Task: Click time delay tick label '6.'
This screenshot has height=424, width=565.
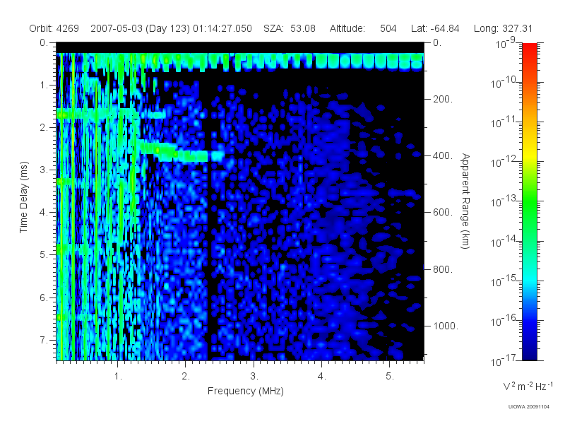Action: pyautogui.click(x=44, y=298)
